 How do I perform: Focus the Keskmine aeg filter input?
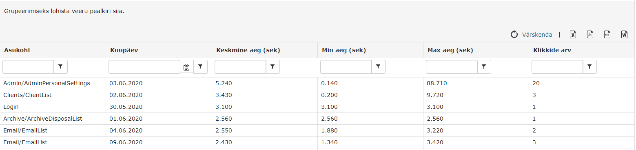click(x=240, y=67)
